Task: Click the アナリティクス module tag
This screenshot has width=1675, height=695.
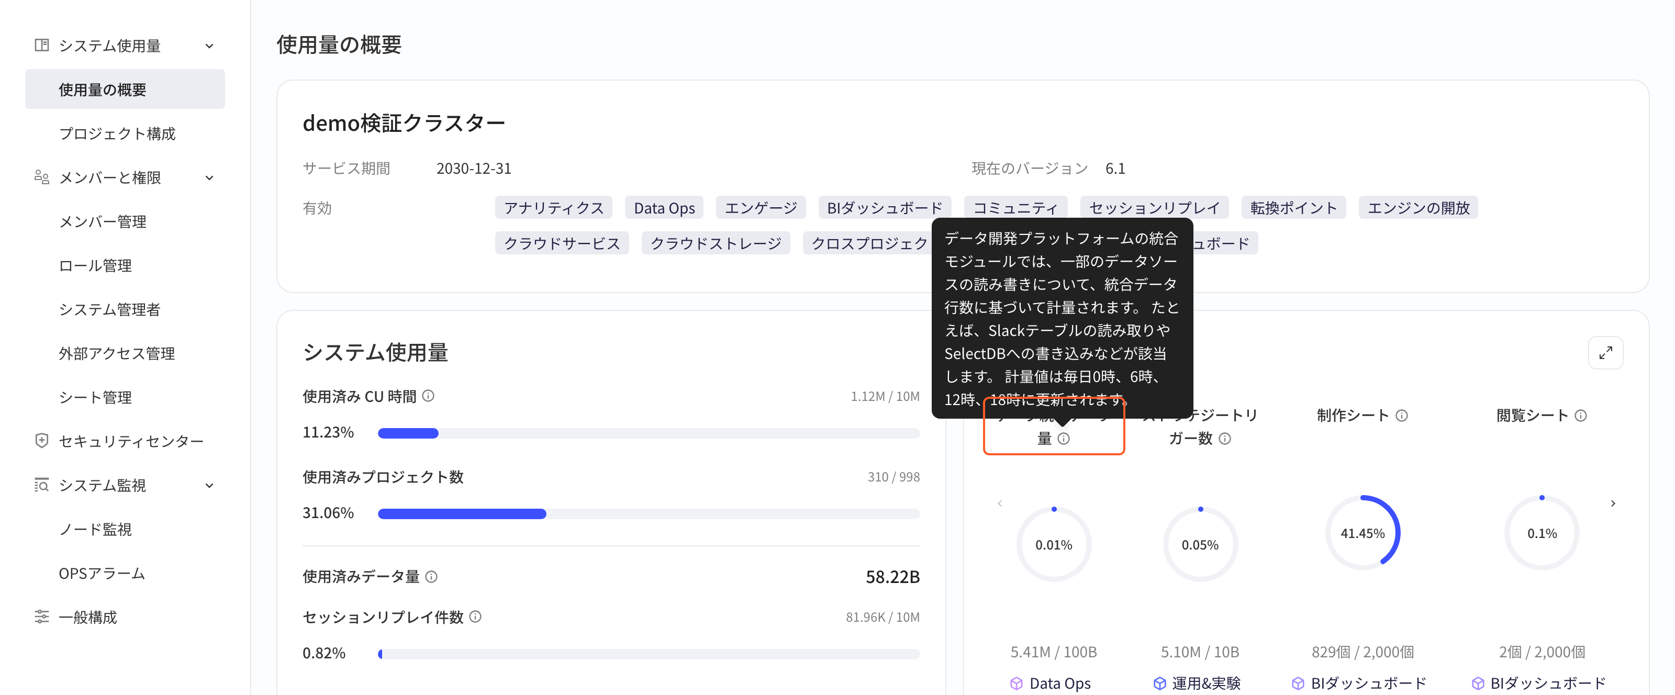Action: coord(553,207)
